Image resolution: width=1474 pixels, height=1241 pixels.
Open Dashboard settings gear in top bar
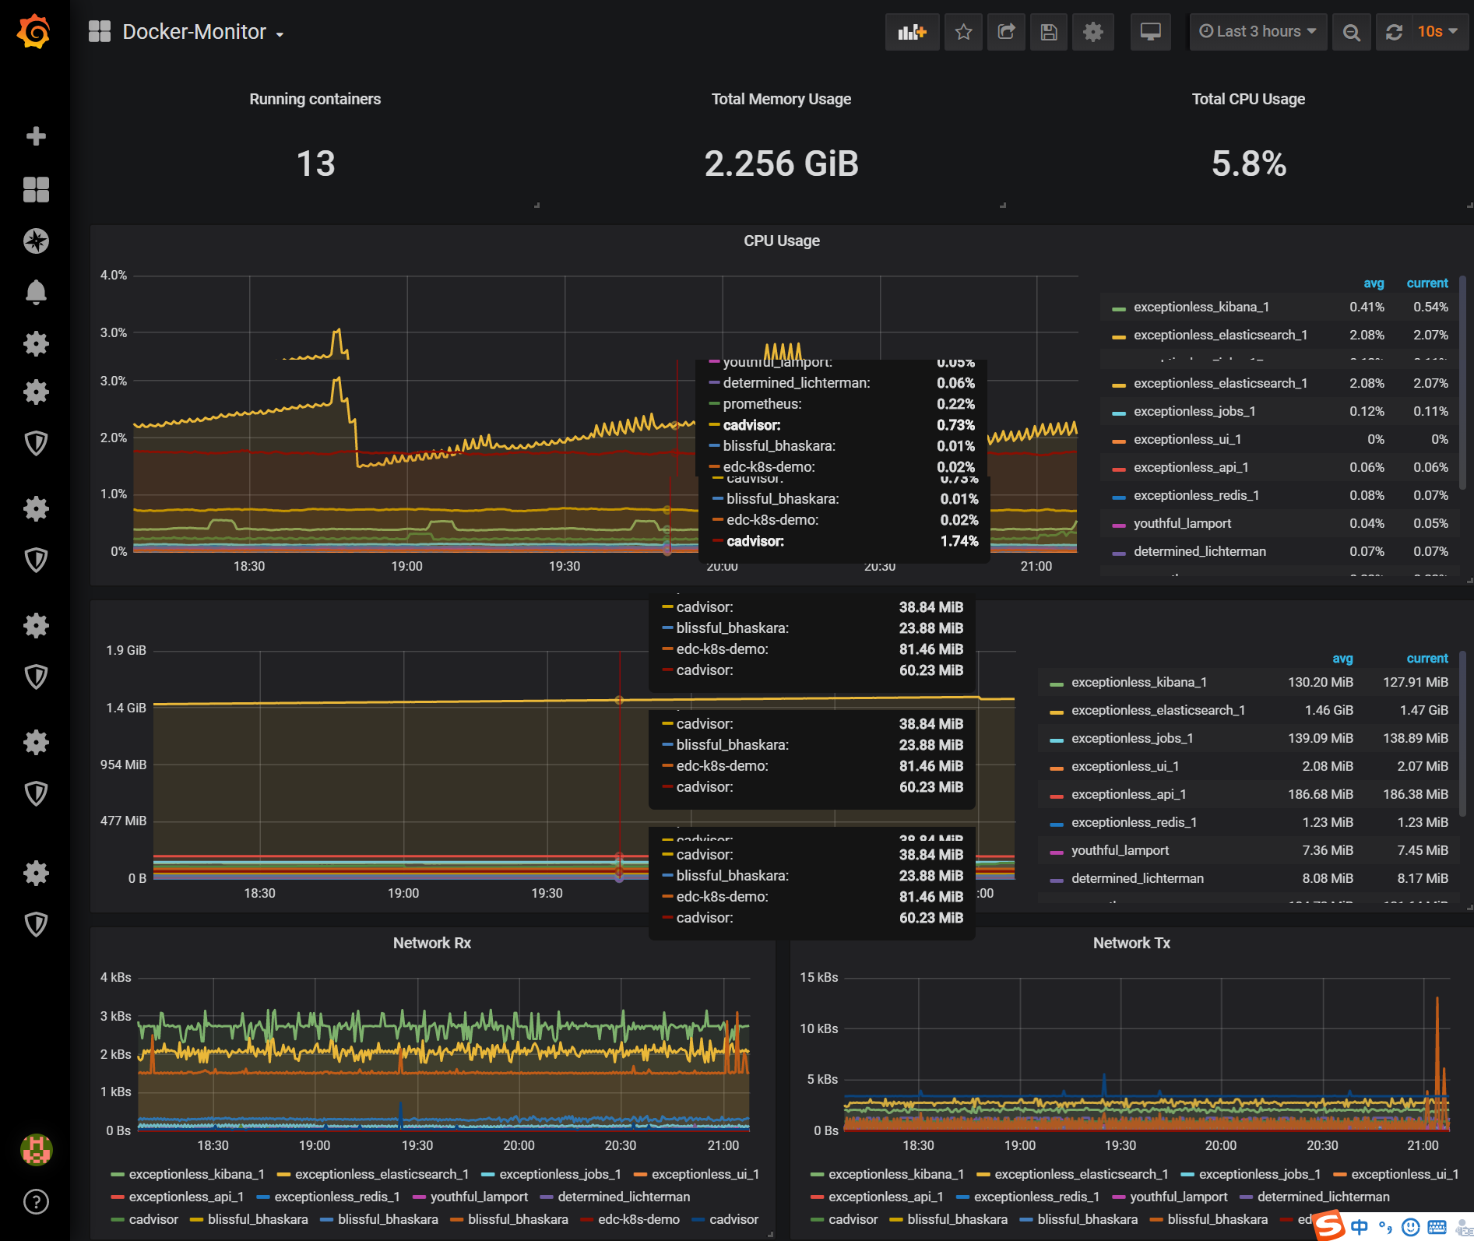pyautogui.click(x=1093, y=32)
